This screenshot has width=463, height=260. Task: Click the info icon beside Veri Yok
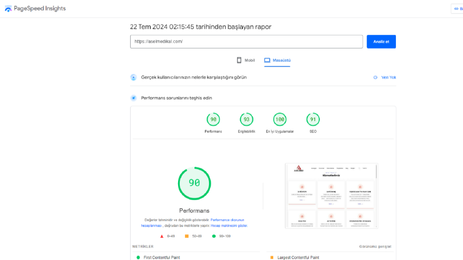click(375, 78)
